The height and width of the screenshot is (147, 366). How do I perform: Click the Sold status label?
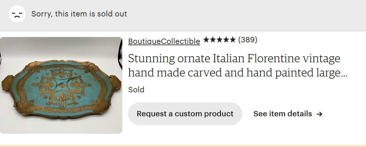pos(136,90)
